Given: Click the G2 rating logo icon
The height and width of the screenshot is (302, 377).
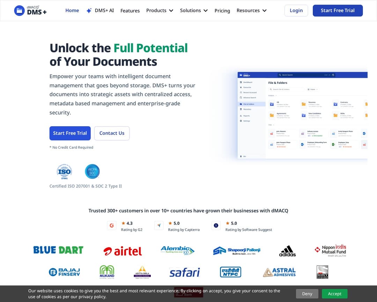Looking at the screenshot, I should coord(112,226).
